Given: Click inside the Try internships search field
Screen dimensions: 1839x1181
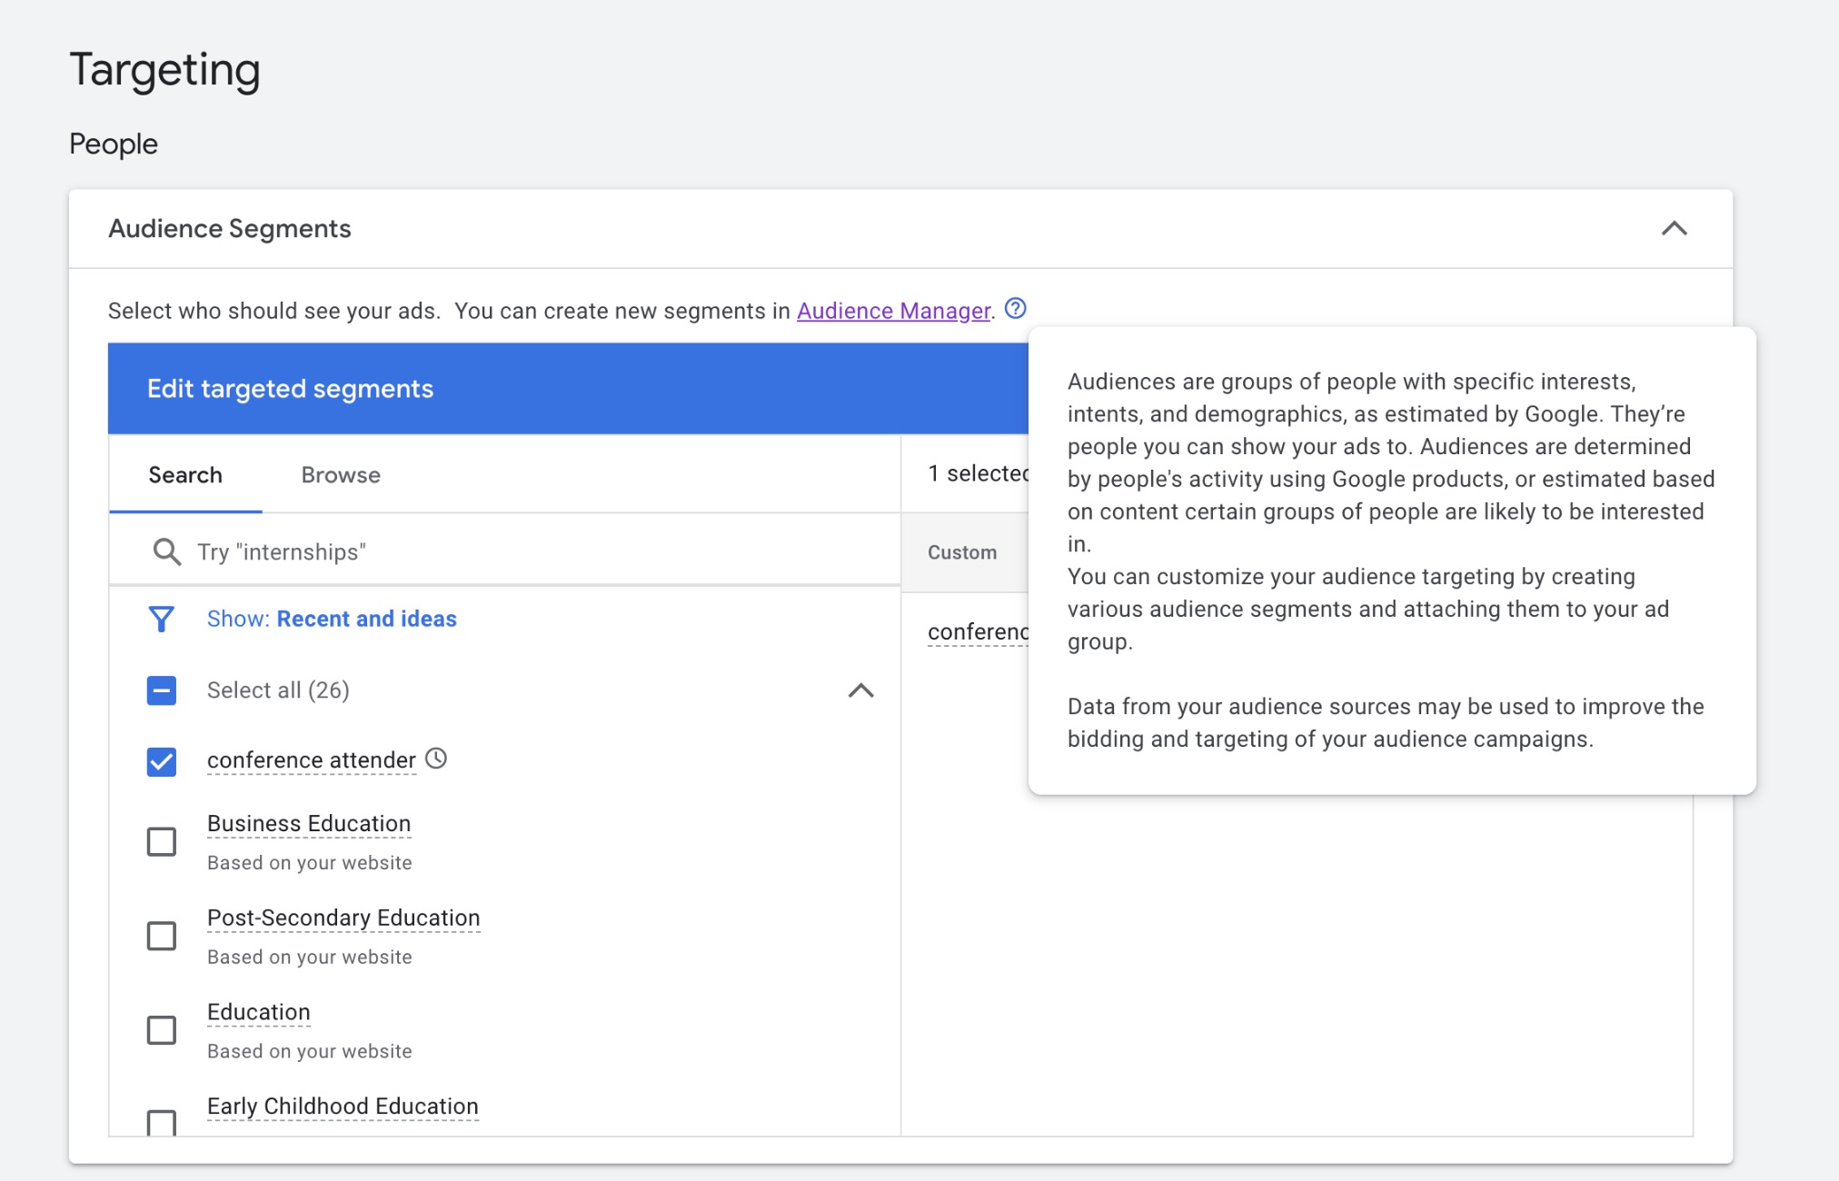Looking at the screenshot, I should pyautogui.click(x=363, y=551).
